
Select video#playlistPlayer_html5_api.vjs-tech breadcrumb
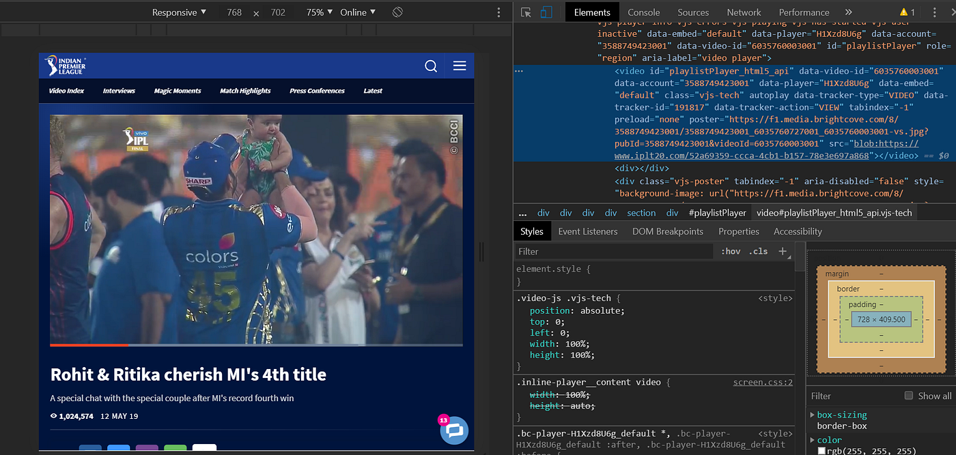(x=834, y=213)
